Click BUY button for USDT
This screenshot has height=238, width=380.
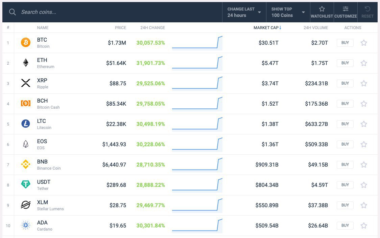coord(345,185)
